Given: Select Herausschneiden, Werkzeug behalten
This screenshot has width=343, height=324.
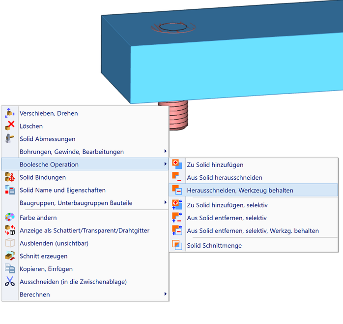Looking at the screenshot, I should tap(240, 190).
